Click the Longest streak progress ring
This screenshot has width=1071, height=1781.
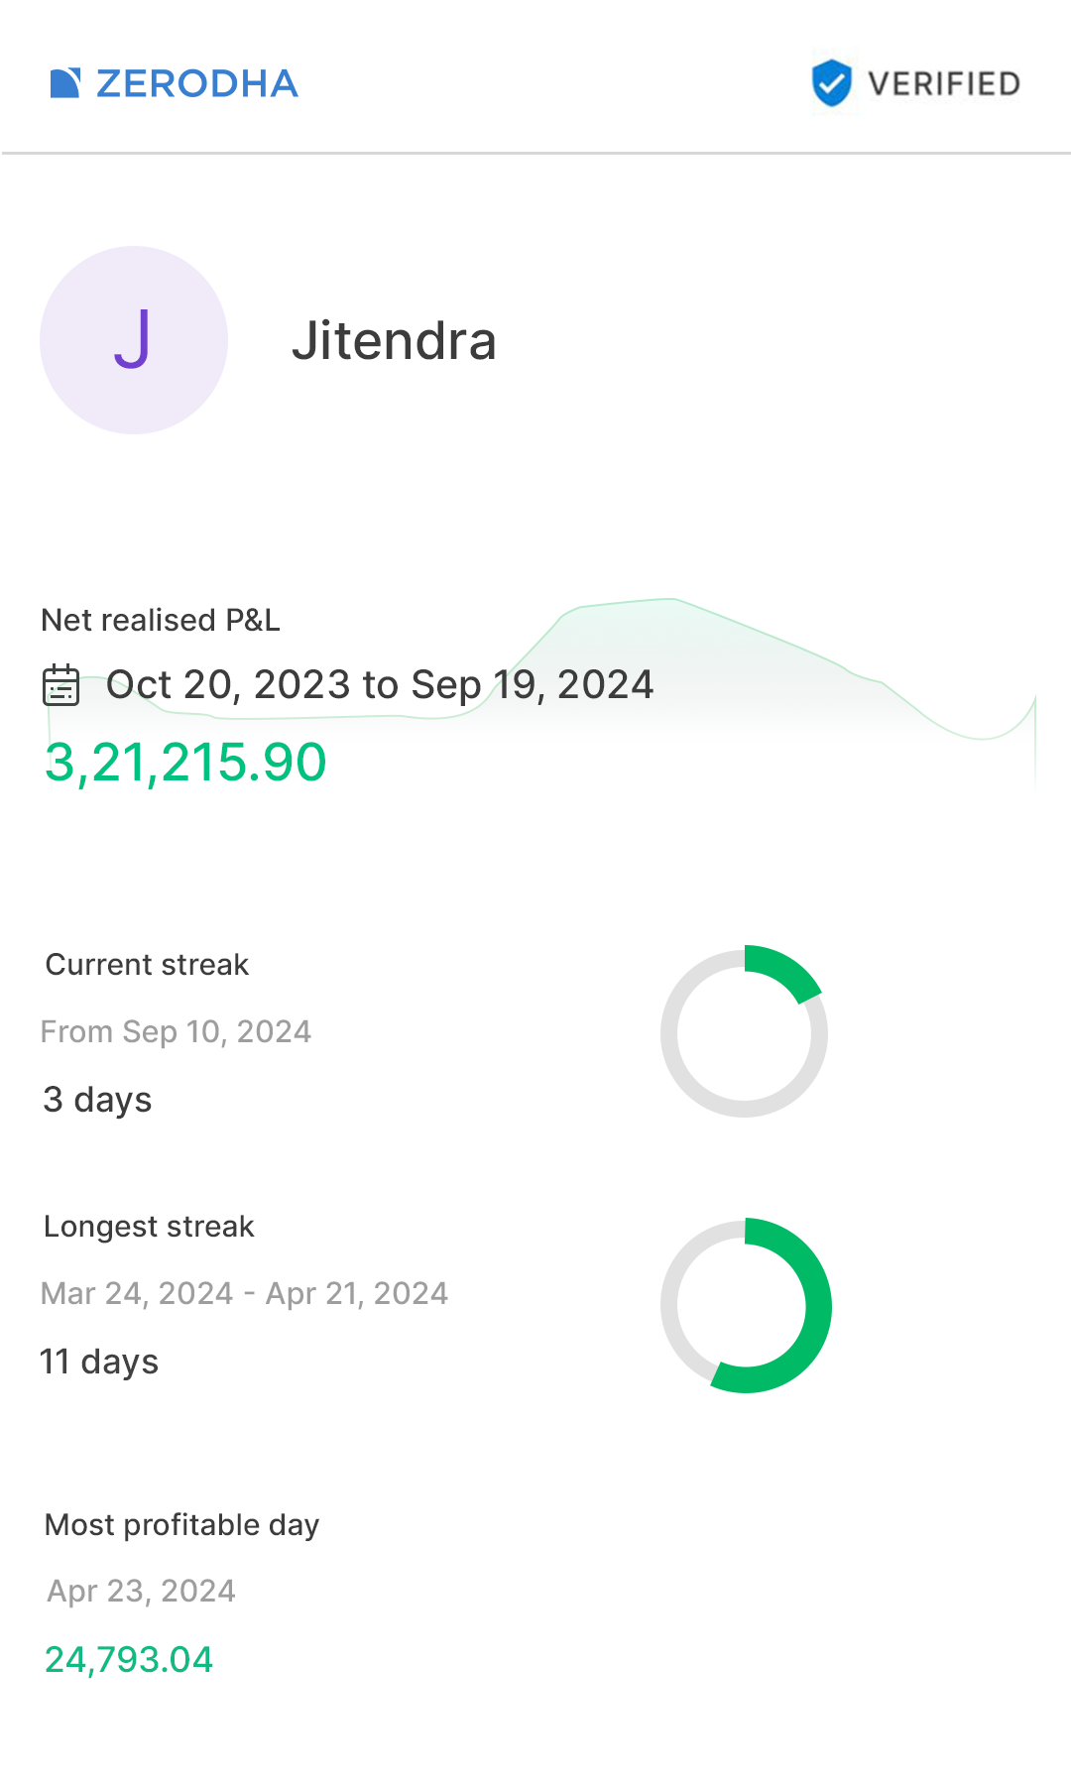tap(745, 1306)
